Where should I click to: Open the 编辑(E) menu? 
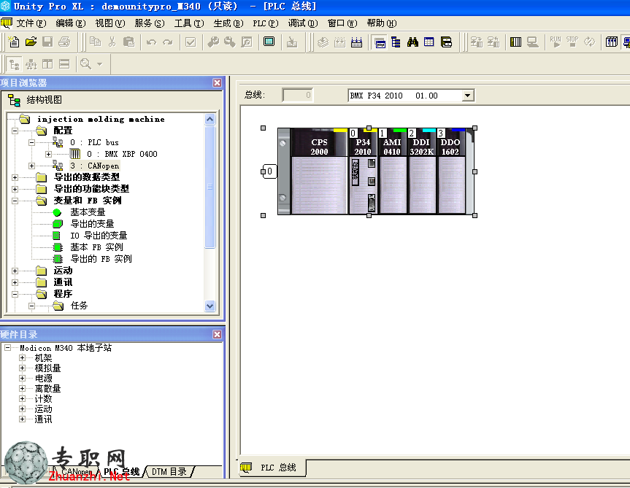[x=71, y=23]
